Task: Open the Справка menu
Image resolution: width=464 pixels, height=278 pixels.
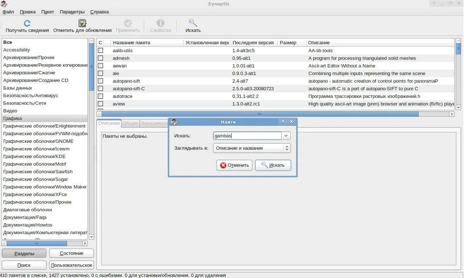Action: click(x=99, y=12)
